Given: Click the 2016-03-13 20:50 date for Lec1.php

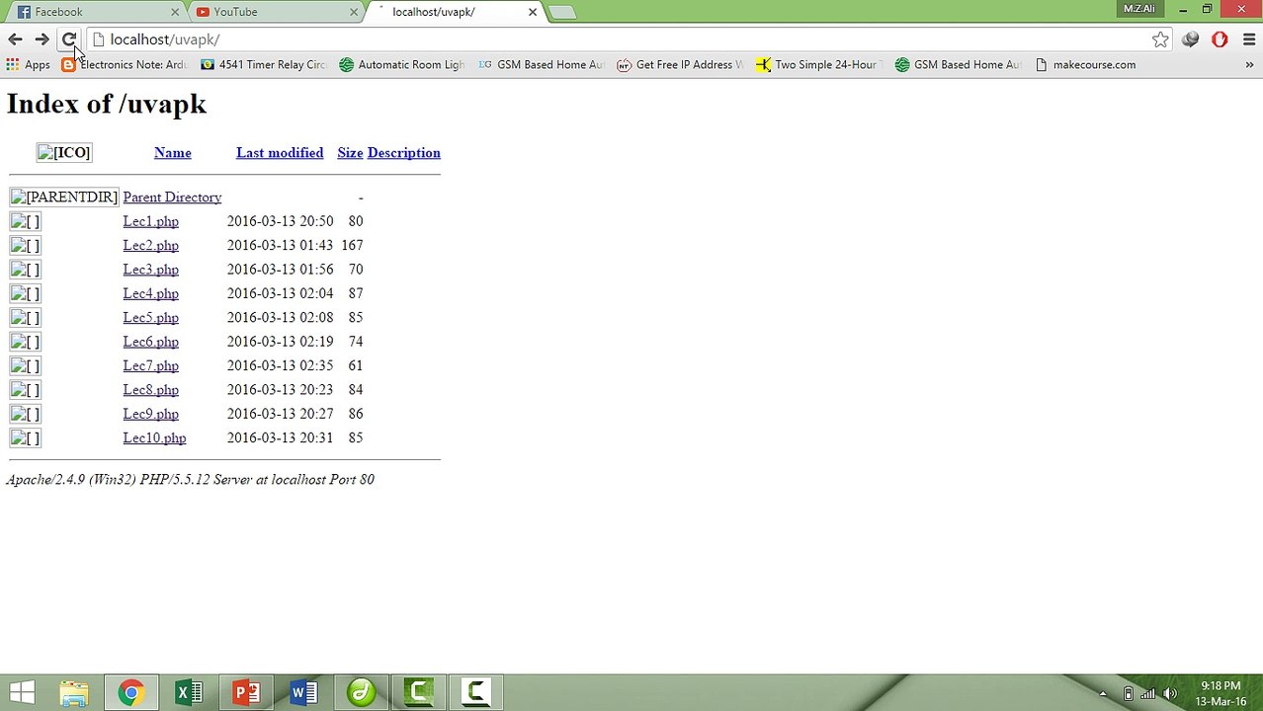Looking at the screenshot, I should (x=280, y=221).
